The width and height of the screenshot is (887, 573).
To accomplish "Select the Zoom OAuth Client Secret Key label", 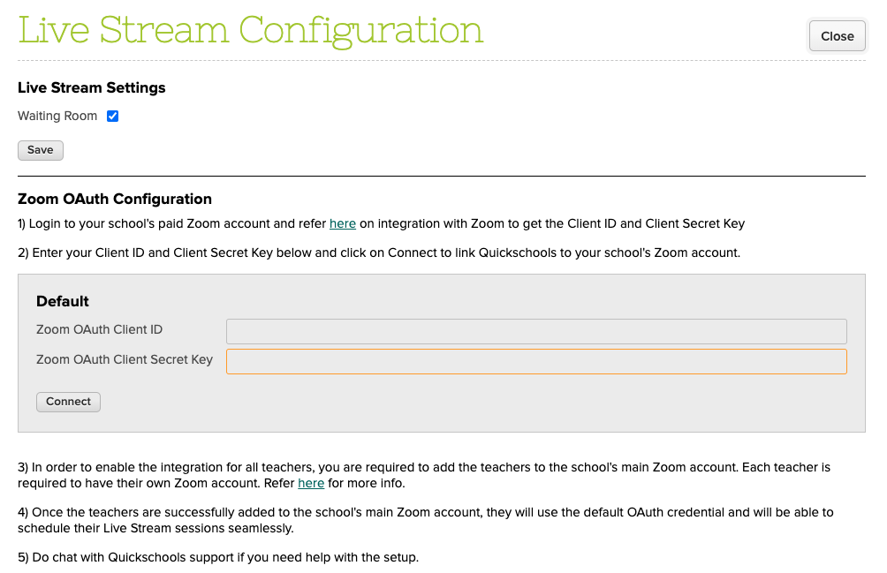I will click(125, 360).
